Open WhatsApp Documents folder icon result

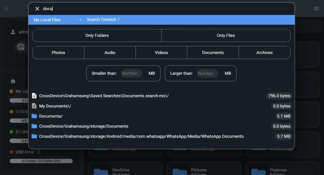34,136
